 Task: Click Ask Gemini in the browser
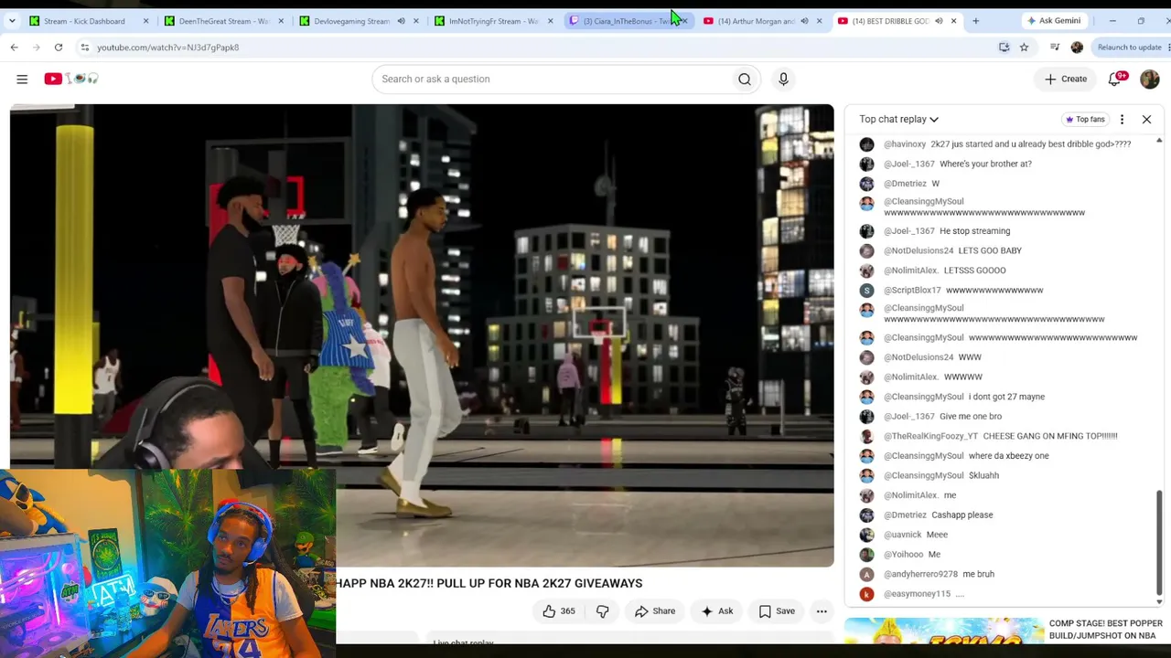coord(1053,20)
